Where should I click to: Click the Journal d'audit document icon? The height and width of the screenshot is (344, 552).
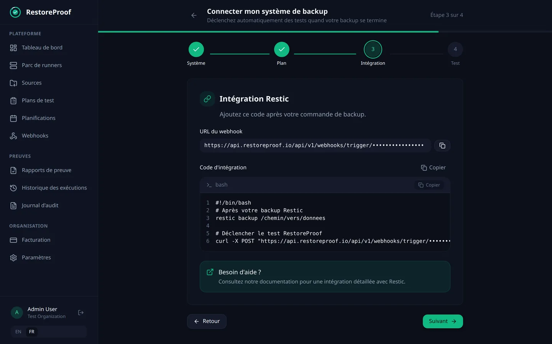click(13, 206)
